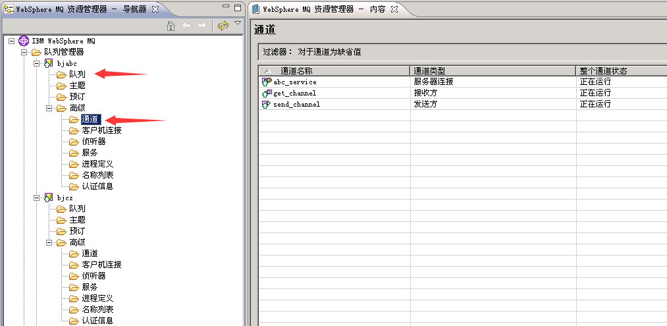This screenshot has width=667, height=326.
Task: Collapse the 队列管理器 tree node
Action: click(24, 52)
